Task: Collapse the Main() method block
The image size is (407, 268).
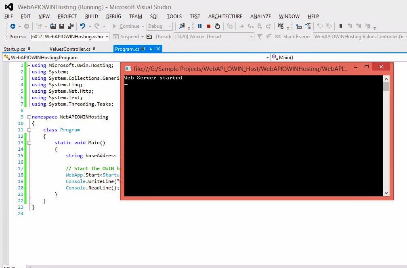Action: (29, 143)
